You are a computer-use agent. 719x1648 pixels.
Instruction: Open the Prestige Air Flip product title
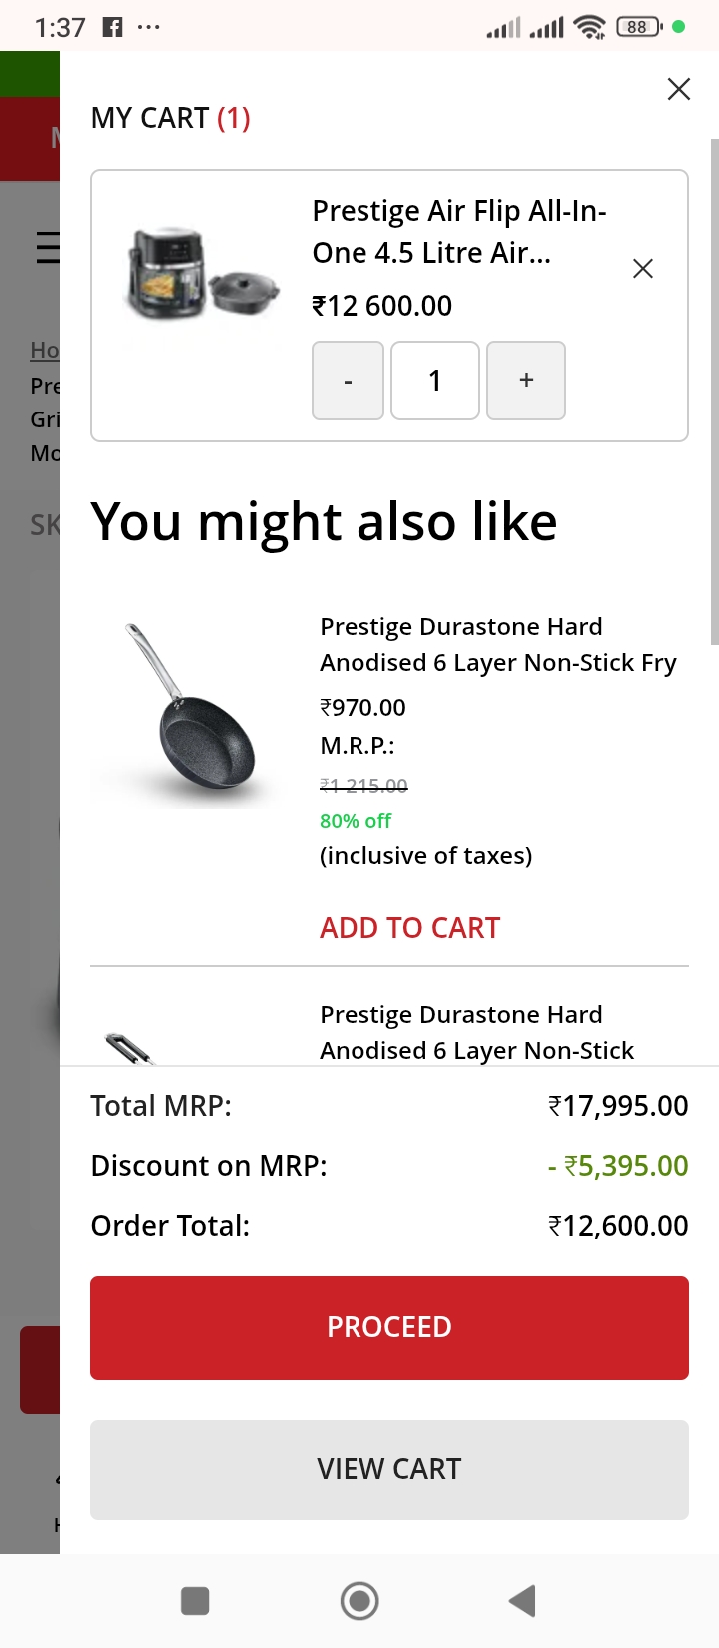click(459, 232)
